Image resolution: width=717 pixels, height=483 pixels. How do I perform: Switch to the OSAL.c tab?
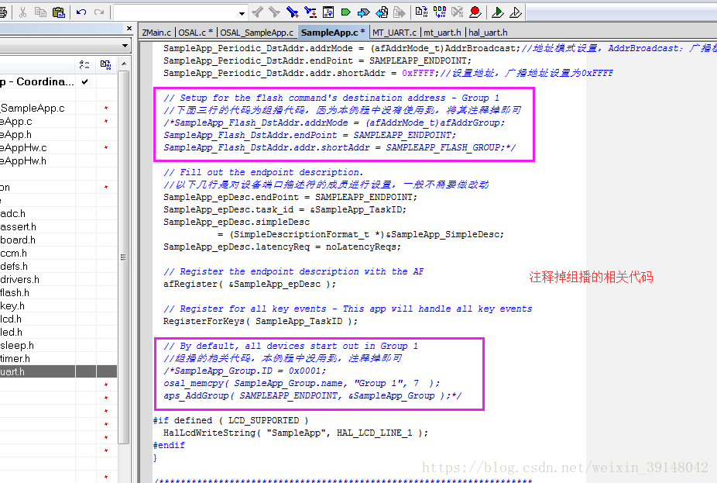pyautogui.click(x=195, y=33)
